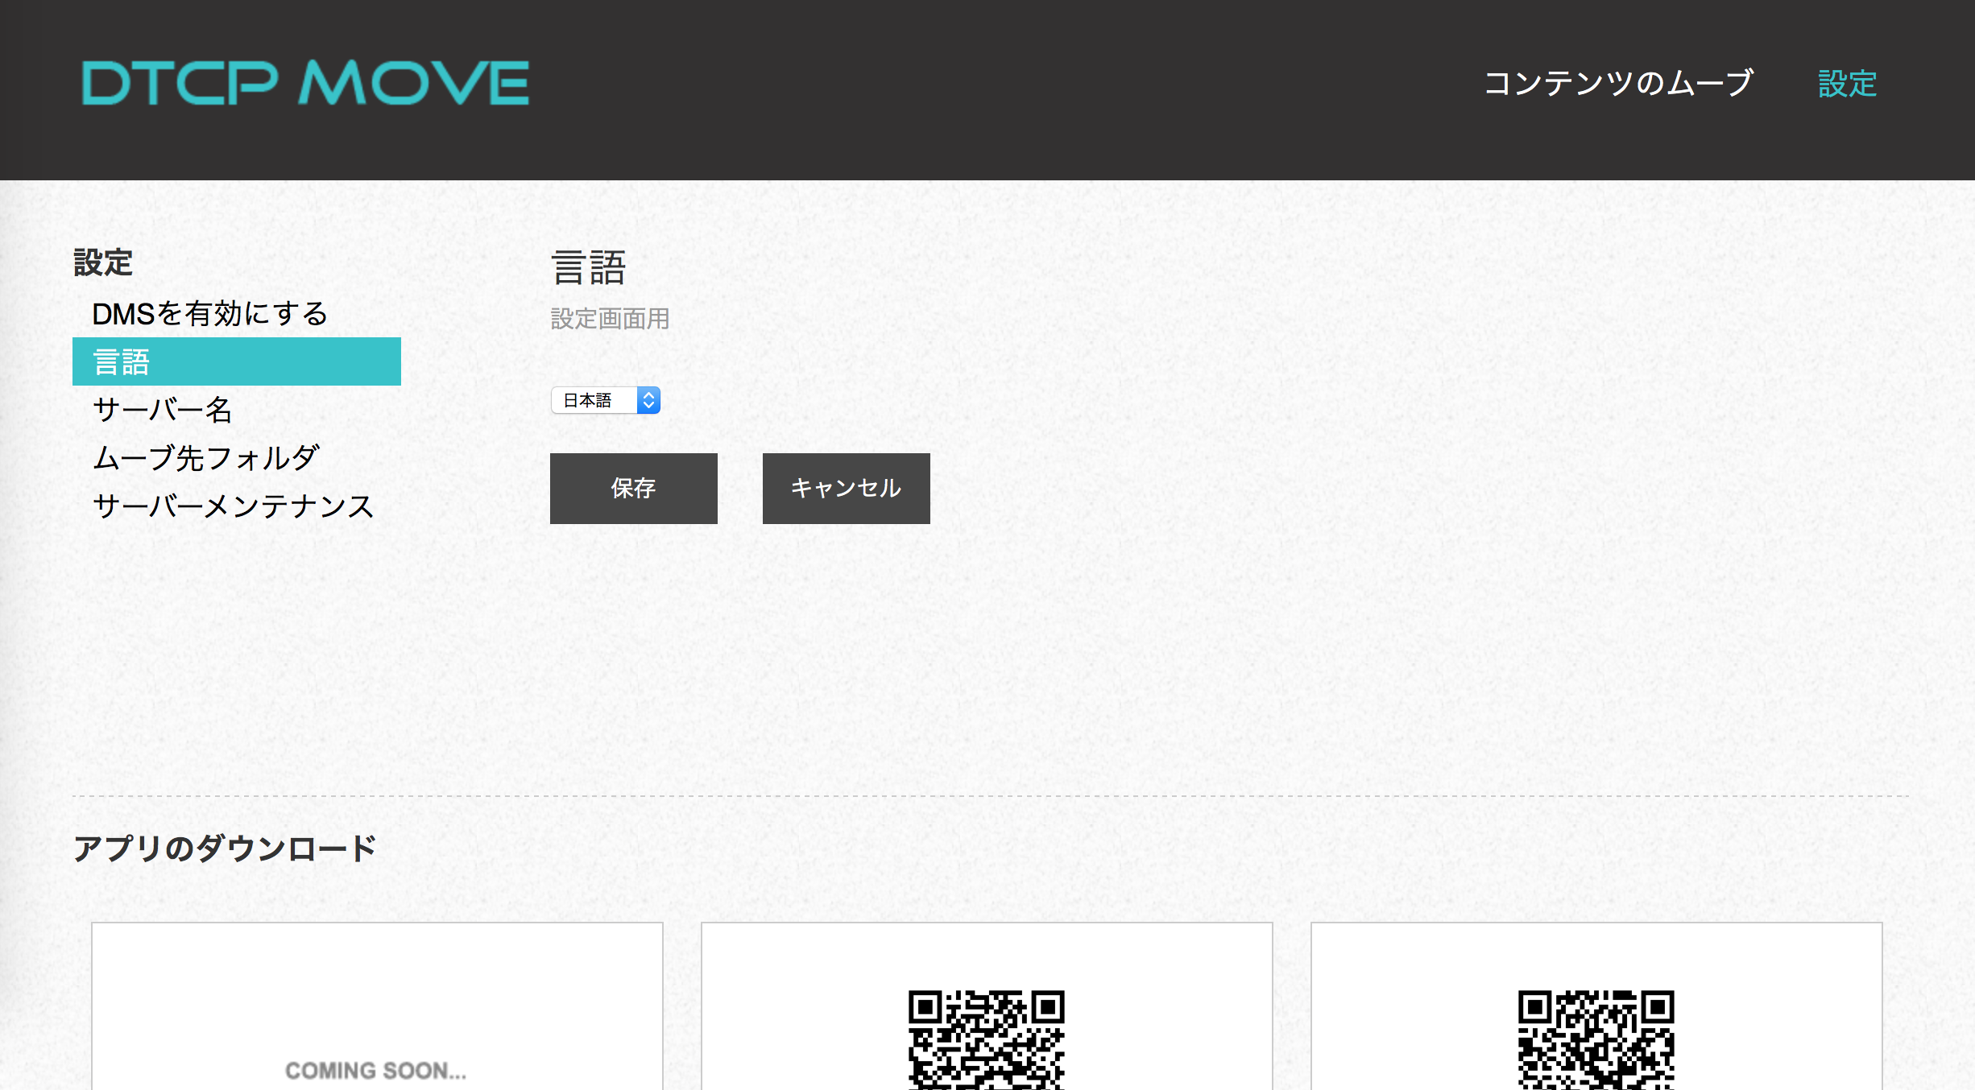The image size is (1975, 1090).
Task: Click the 言語 heading above the dropdown
Action: [588, 267]
